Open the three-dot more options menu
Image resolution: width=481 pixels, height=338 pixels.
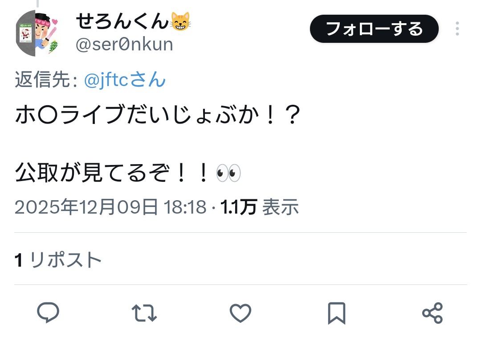(x=457, y=29)
